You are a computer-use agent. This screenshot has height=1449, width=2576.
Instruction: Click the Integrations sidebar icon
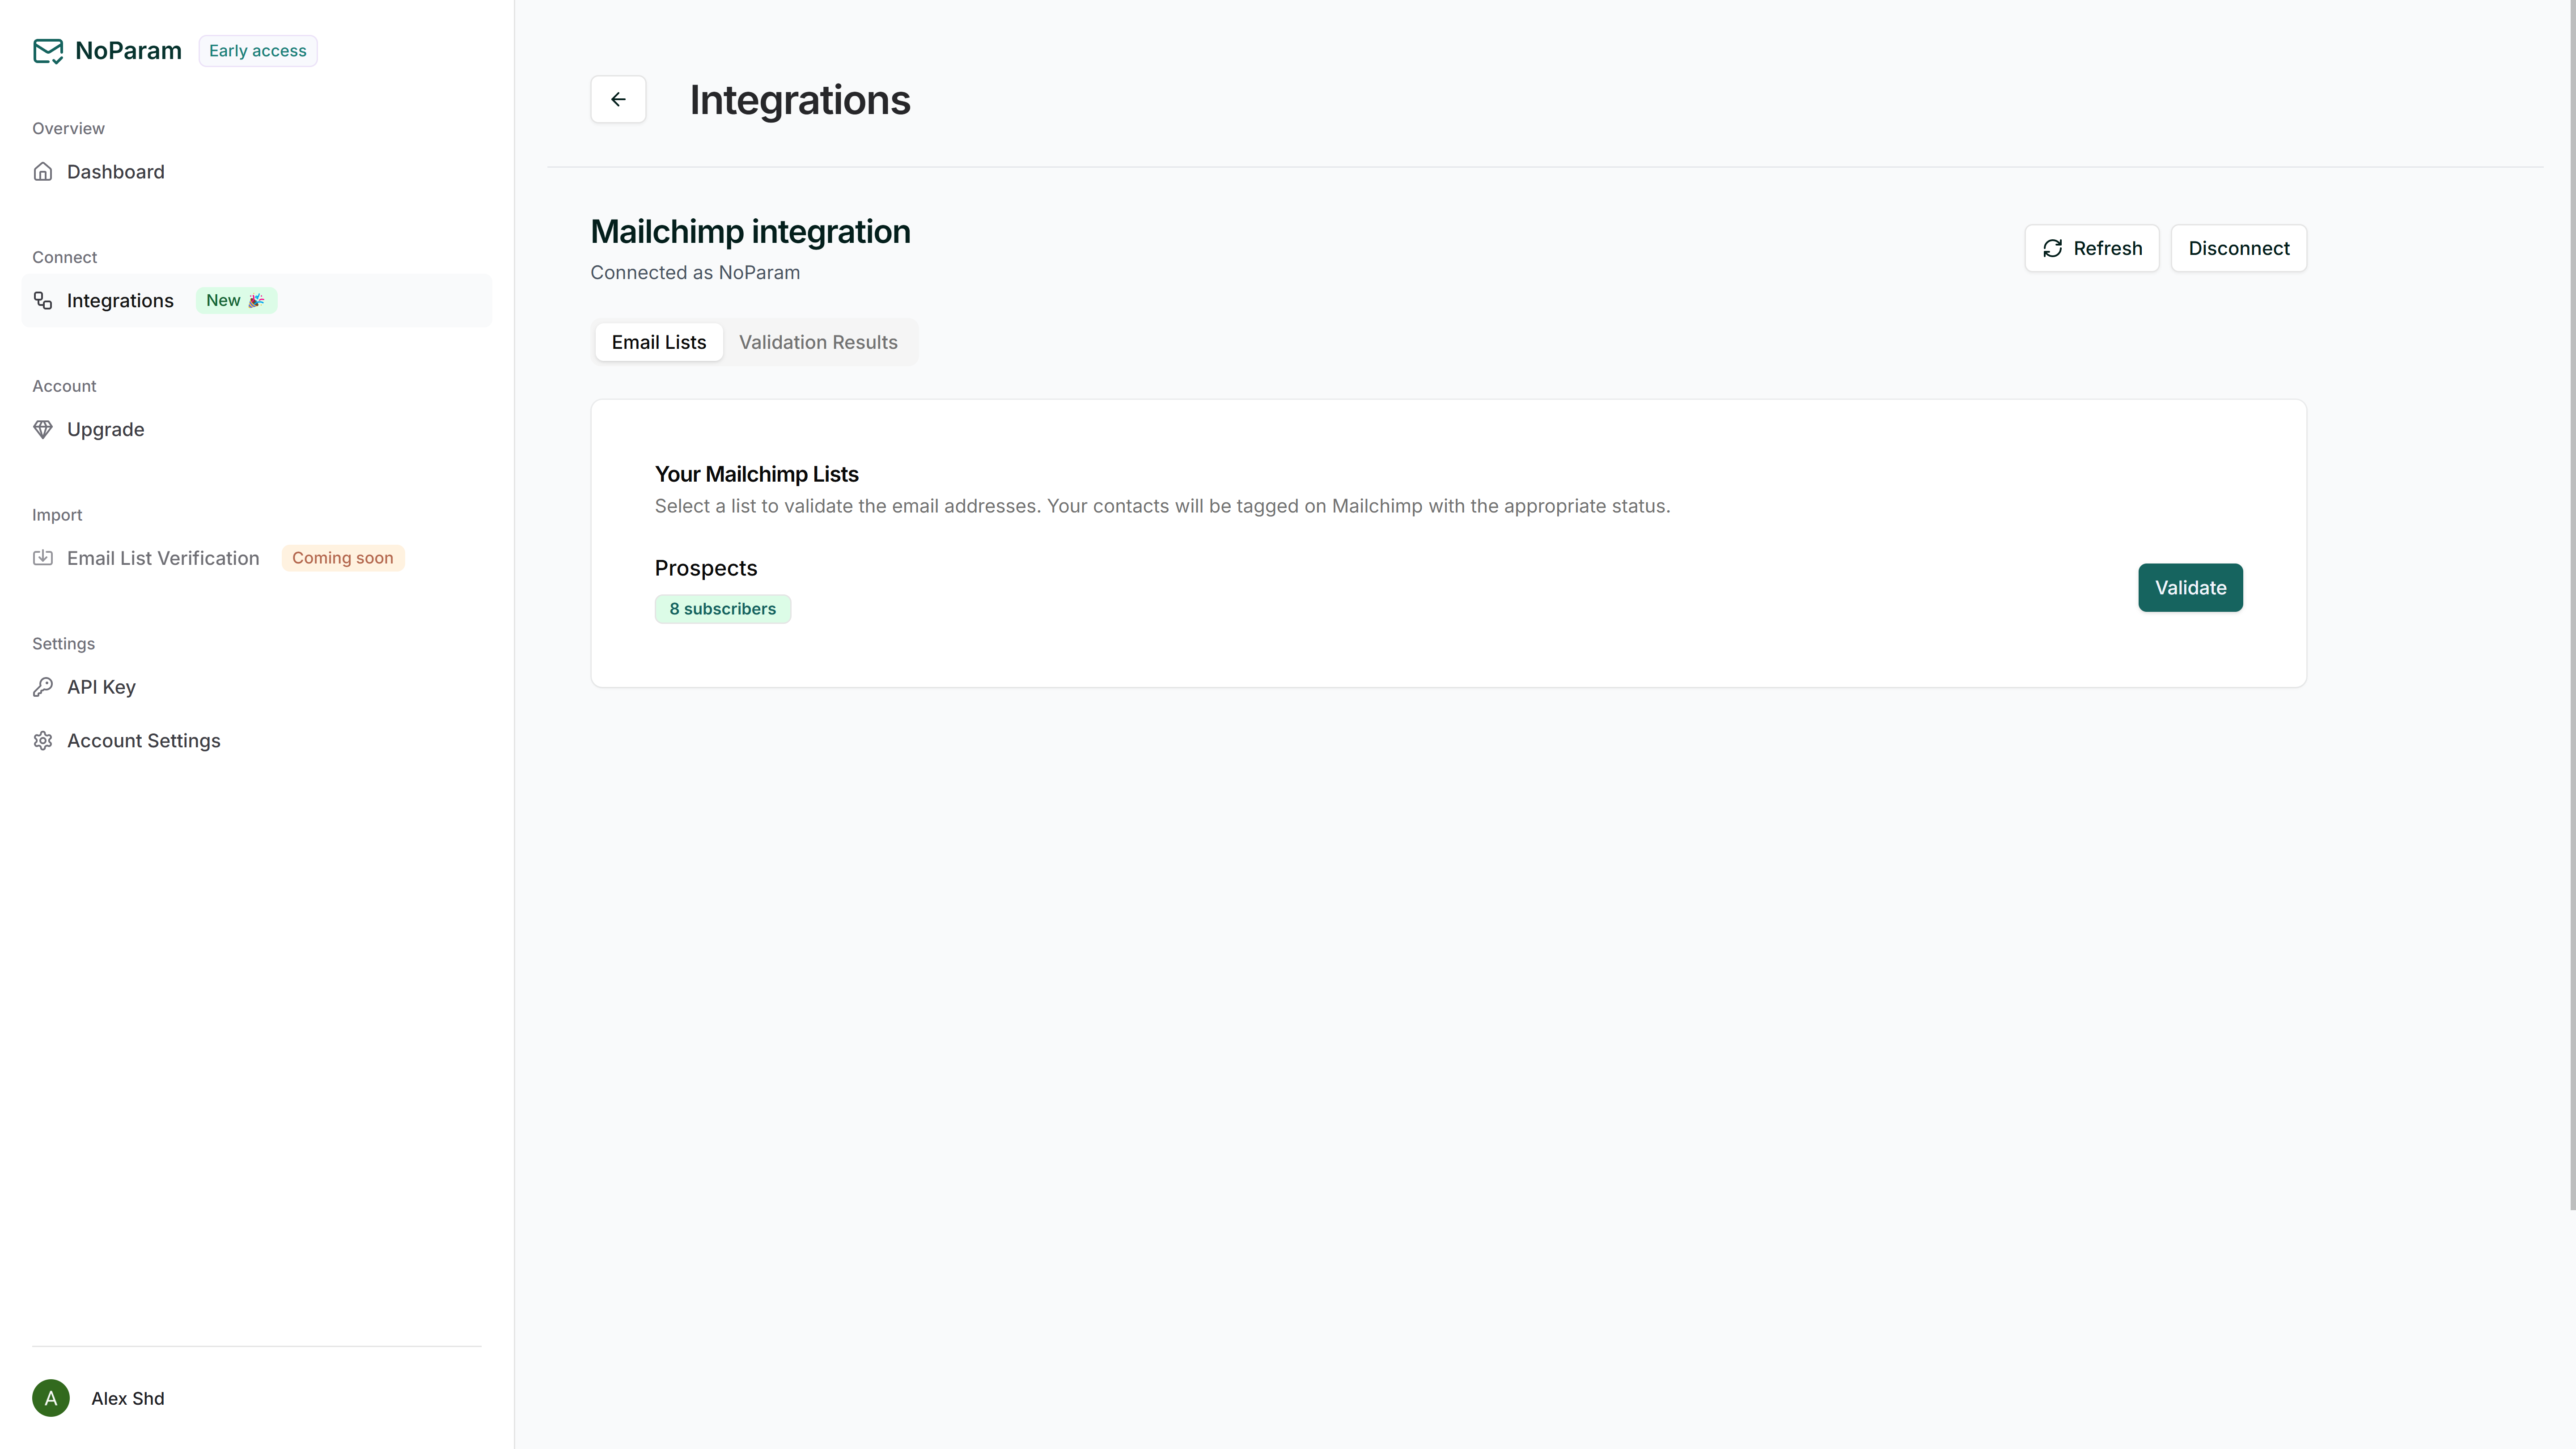pyautogui.click(x=43, y=301)
